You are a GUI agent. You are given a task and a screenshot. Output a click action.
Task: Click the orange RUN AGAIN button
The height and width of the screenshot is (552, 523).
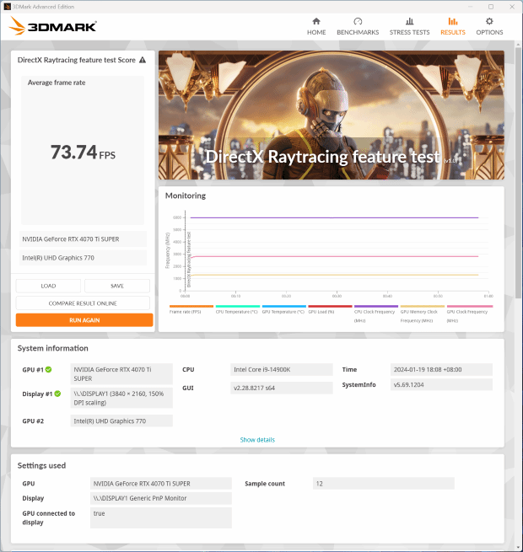point(84,320)
